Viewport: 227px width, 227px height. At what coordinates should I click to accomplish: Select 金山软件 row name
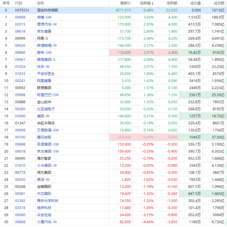coord(44,102)
